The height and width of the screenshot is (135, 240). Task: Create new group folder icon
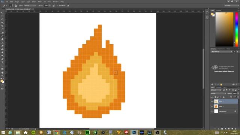click(x=229, y=129)
